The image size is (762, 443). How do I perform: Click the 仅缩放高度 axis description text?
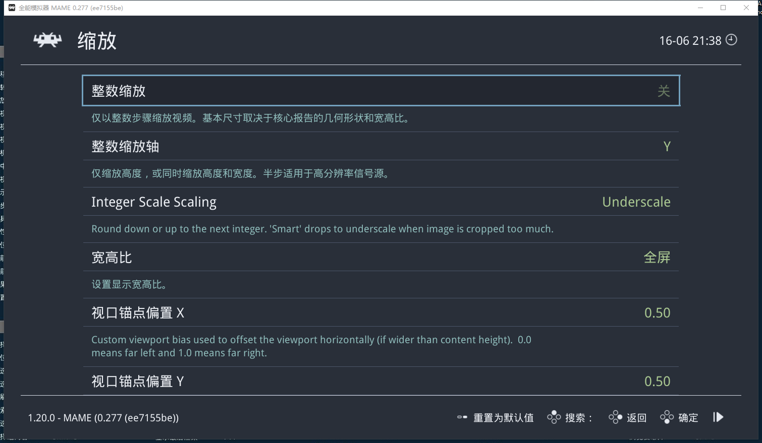pos(240,174)
